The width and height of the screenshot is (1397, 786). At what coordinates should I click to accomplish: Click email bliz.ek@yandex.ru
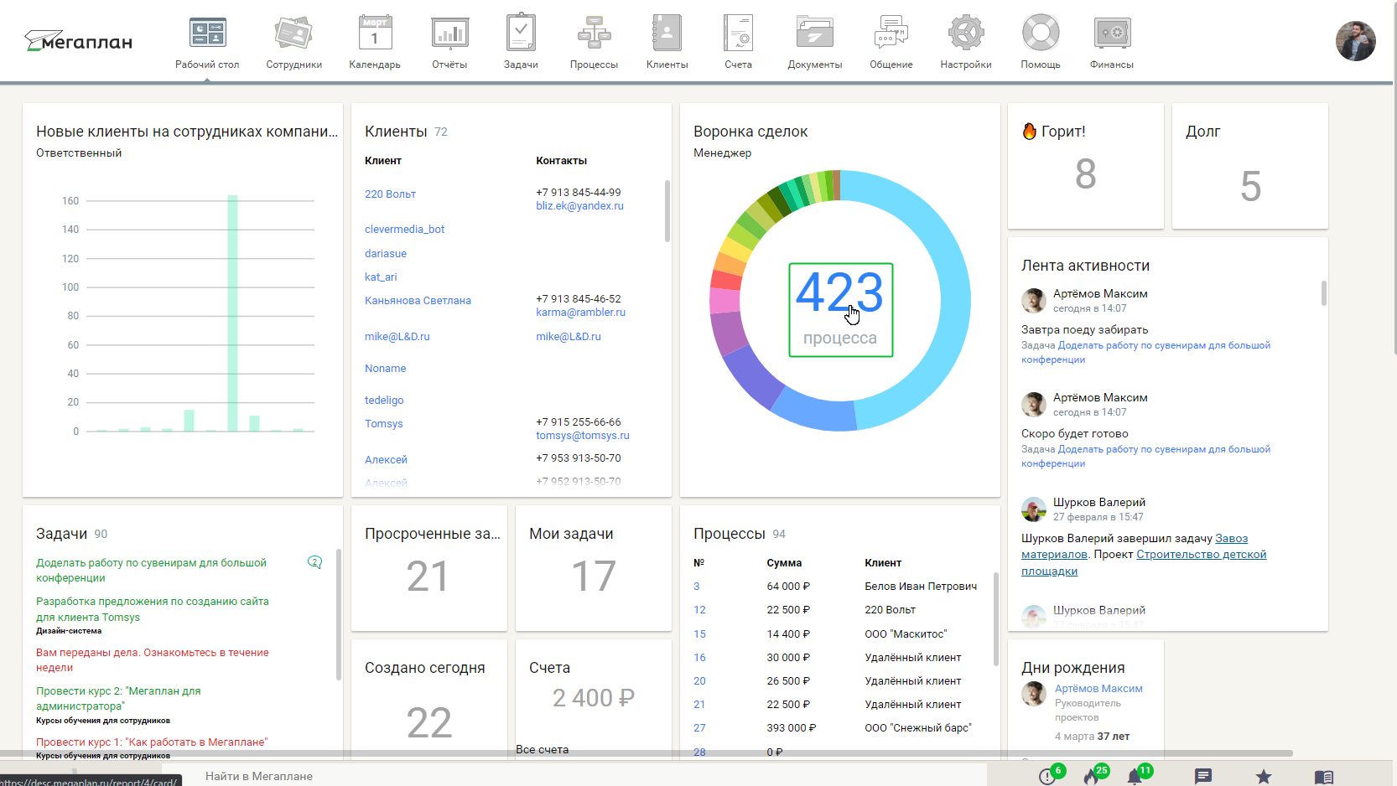click(579, 206)
